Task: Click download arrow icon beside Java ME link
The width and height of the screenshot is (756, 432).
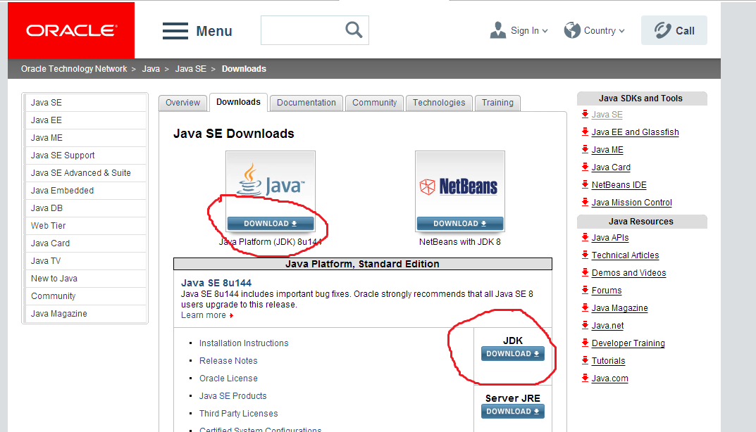Action: click(x=585, y=149)
